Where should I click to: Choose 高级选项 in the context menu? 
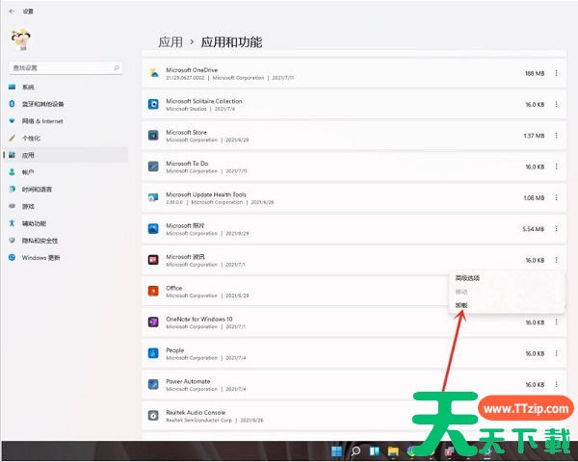pos(507,278)
